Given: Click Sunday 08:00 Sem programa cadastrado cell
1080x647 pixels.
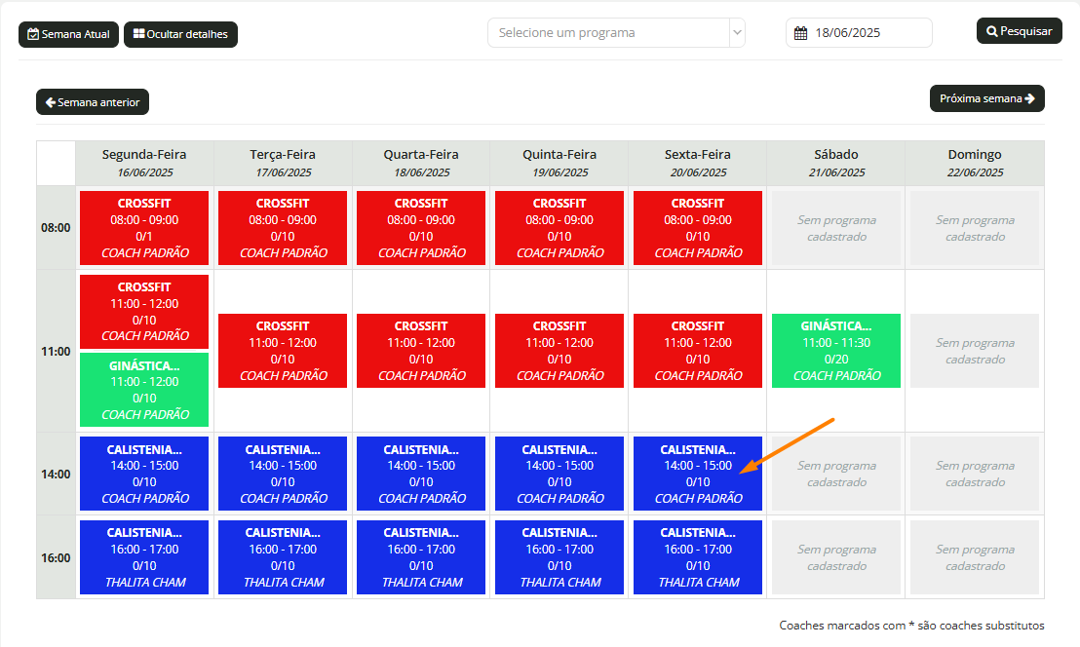Looking at the screenshot, I should (x=975, y=228).
